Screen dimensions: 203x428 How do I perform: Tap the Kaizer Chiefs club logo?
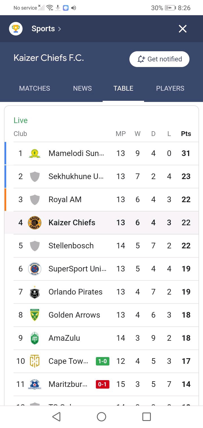pos(35,223)
